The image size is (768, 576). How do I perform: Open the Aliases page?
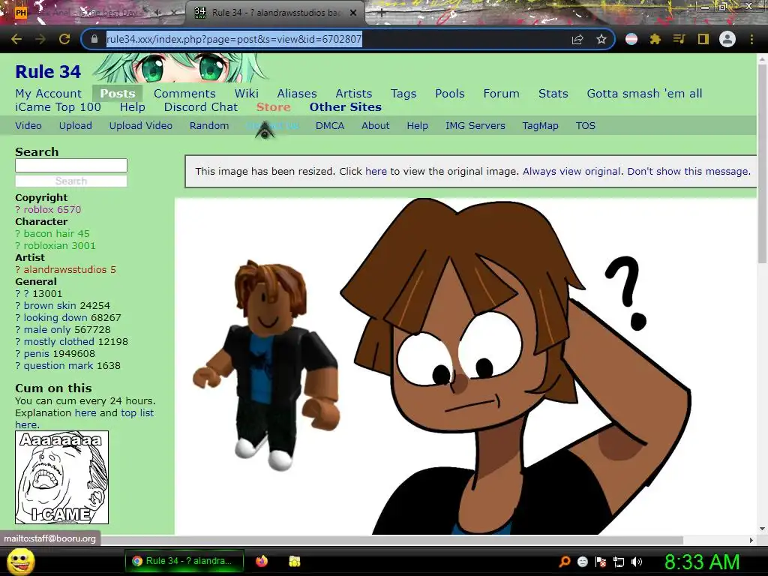(297, 94)
